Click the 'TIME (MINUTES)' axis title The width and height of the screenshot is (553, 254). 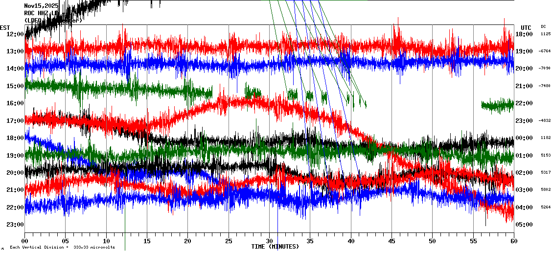275,247
